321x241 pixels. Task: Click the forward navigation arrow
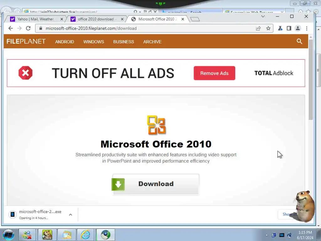click(19, 28)
